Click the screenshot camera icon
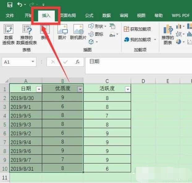 pyautogui.click(x=112, y=34)
